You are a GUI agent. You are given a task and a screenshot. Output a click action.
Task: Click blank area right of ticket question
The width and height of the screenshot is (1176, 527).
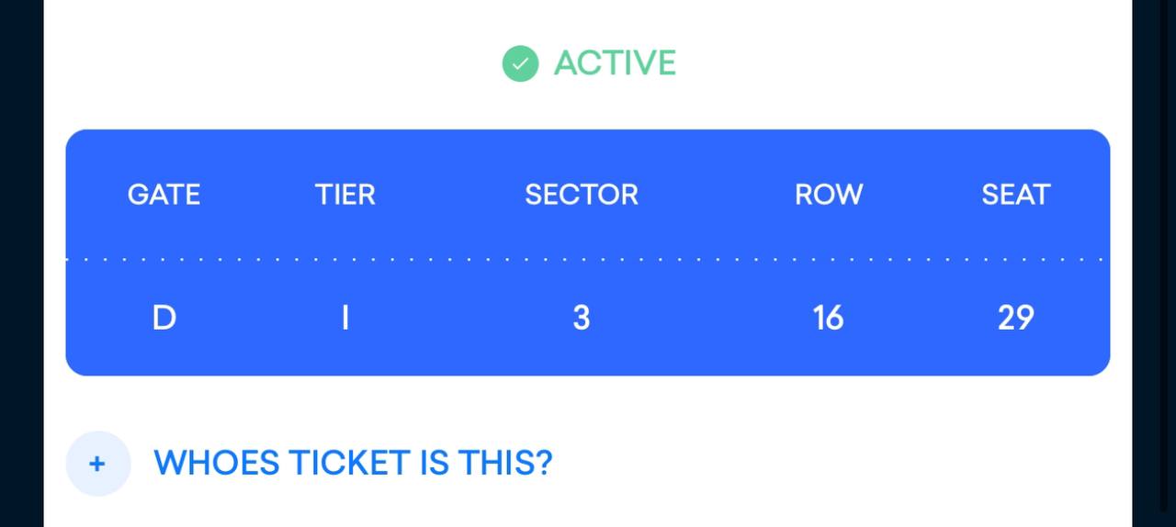(x=841, y=464)
